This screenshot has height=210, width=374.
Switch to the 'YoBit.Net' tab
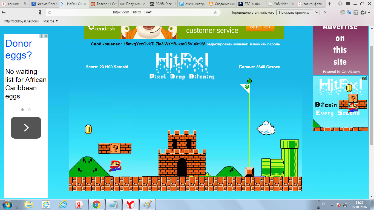[x=281, y=4]
